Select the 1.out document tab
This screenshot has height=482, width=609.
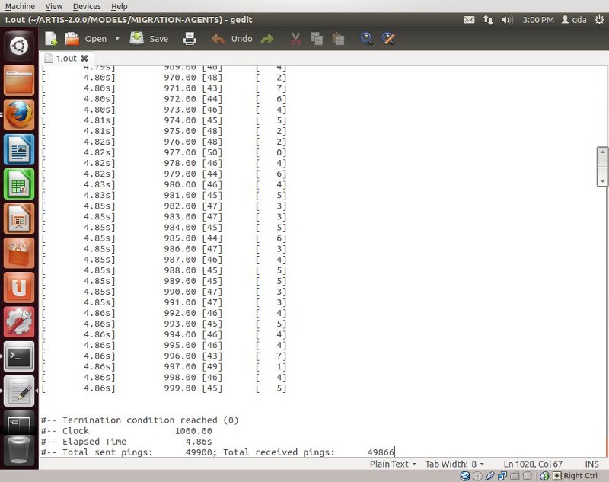62,58
